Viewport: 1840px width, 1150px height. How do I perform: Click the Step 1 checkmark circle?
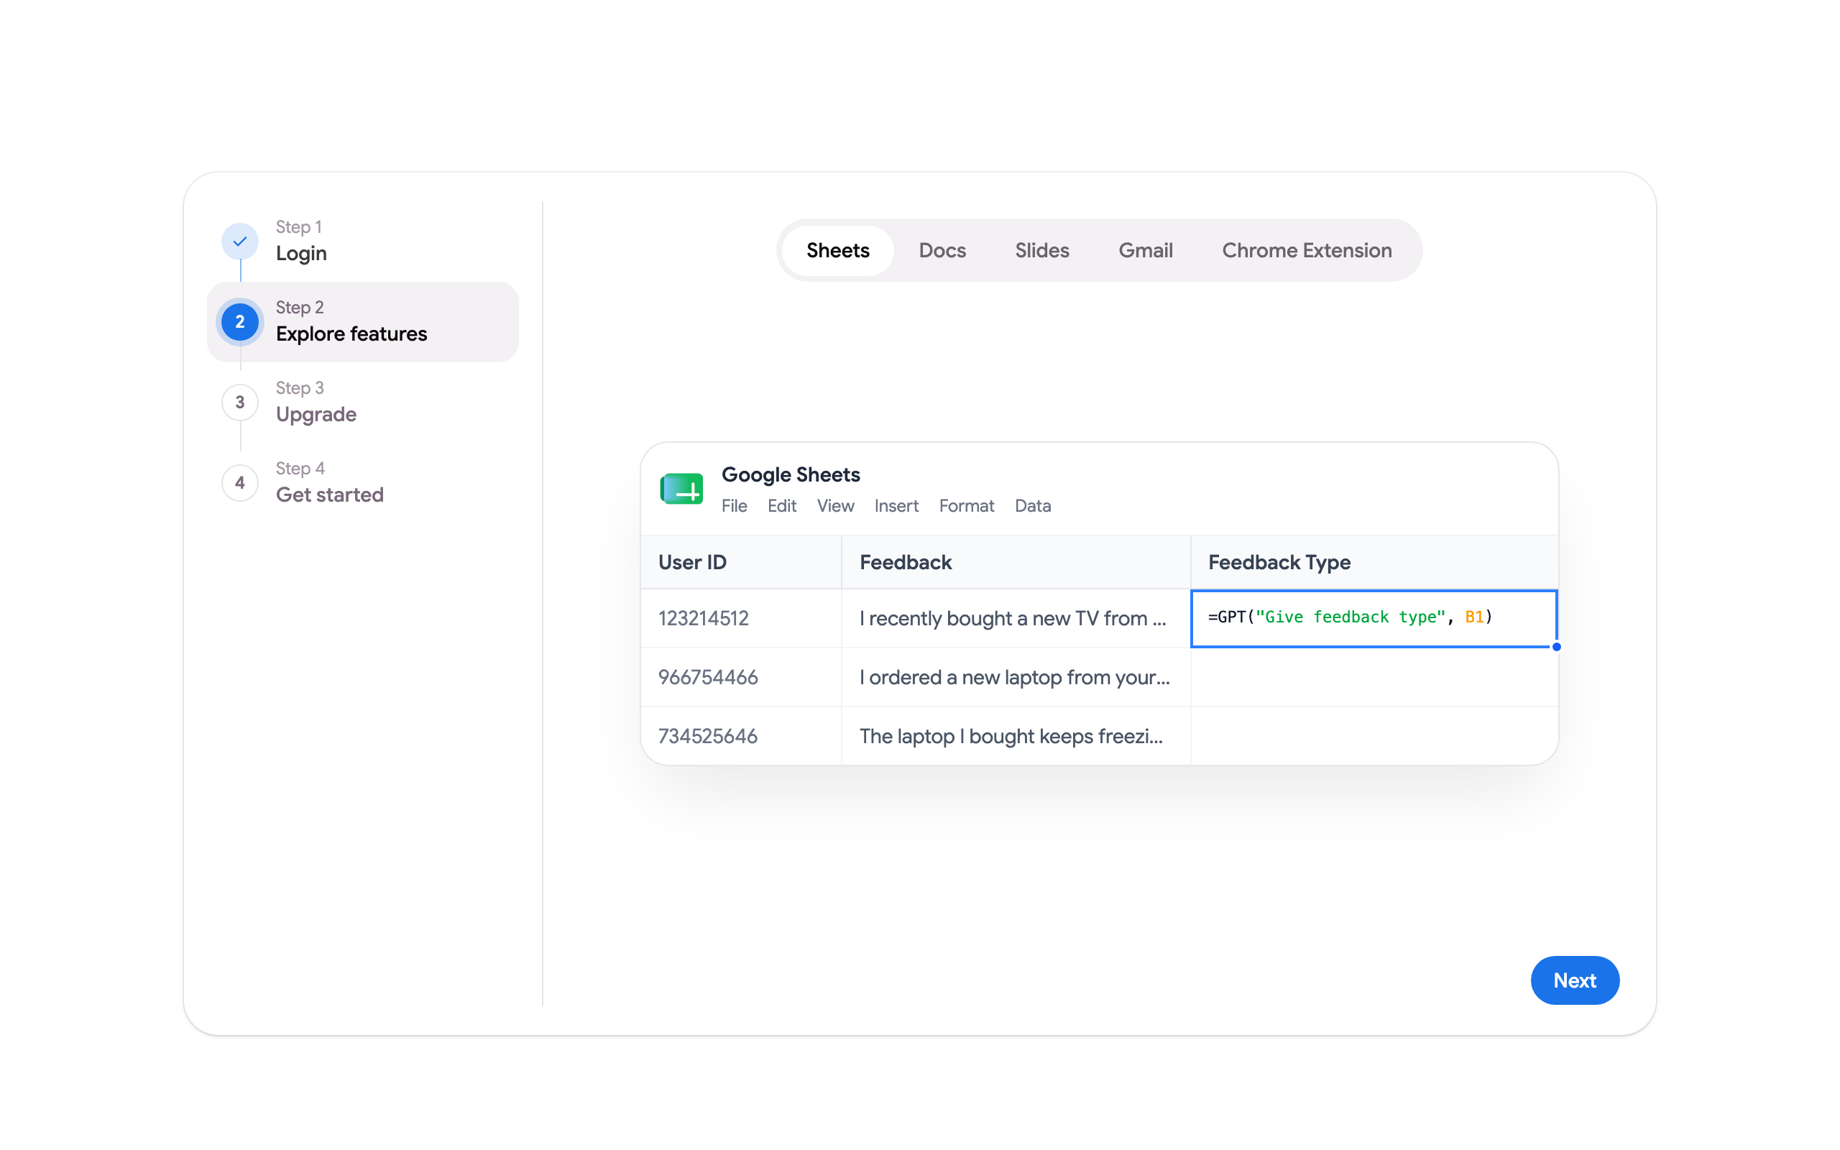[239, 241]
